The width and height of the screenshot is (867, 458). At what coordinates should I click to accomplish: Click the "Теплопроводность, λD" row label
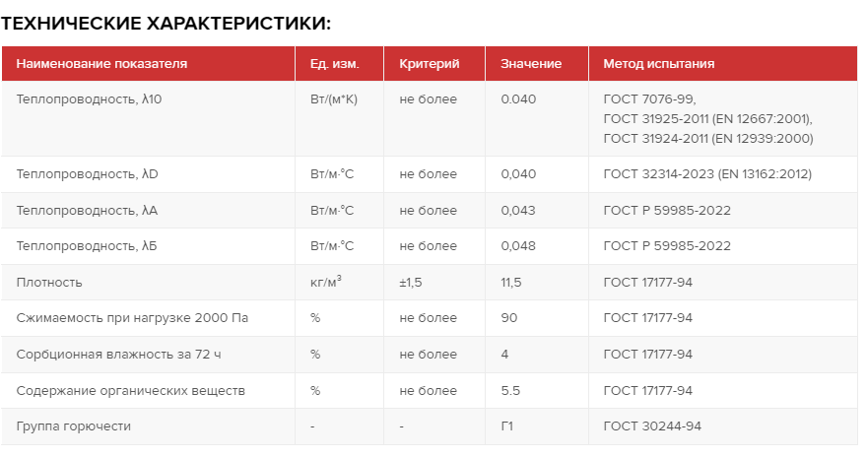pos(88,174)
